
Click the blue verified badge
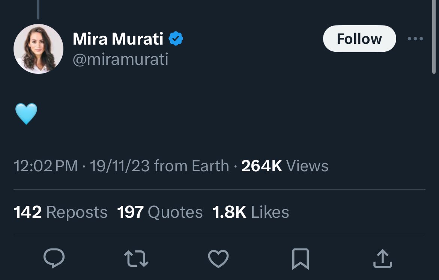pyautogui.click(x=176, y=39)
